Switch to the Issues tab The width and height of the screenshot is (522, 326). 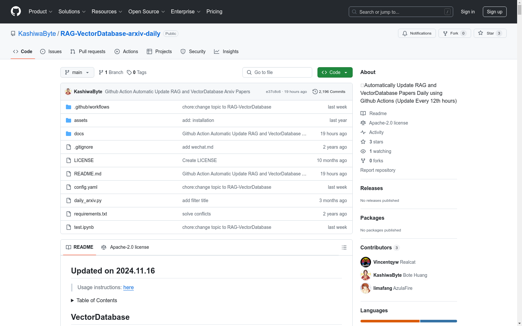[51, 52]
